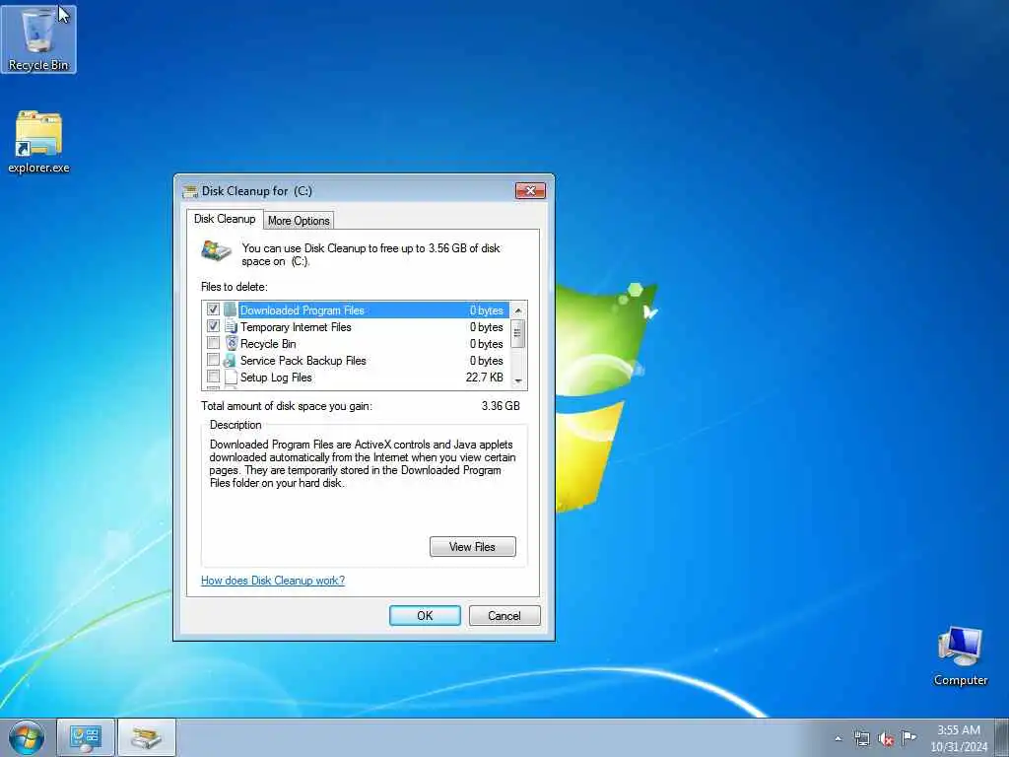Click the file list scroll up arrow

[518, 310]
